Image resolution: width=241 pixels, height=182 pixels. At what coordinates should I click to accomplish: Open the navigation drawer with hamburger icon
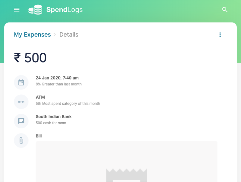point(17,10)
